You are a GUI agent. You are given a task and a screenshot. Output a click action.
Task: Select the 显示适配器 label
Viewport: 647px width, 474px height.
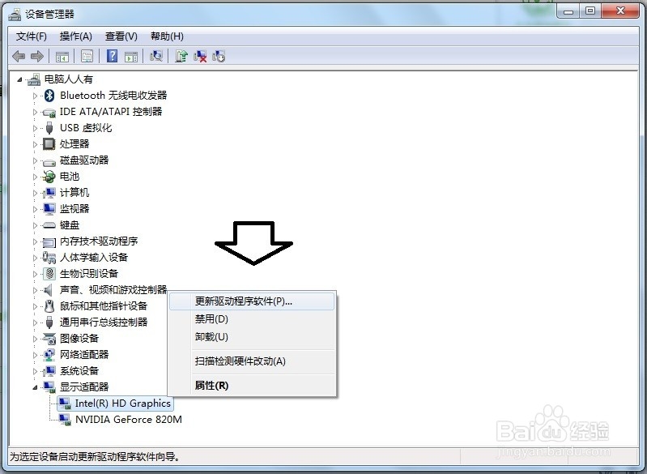(x=84, y=386)
